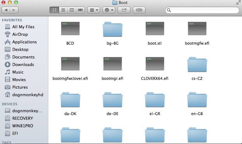Go back to previous folder
Viewport: 242px width, 144px height.
coord(6,10)
